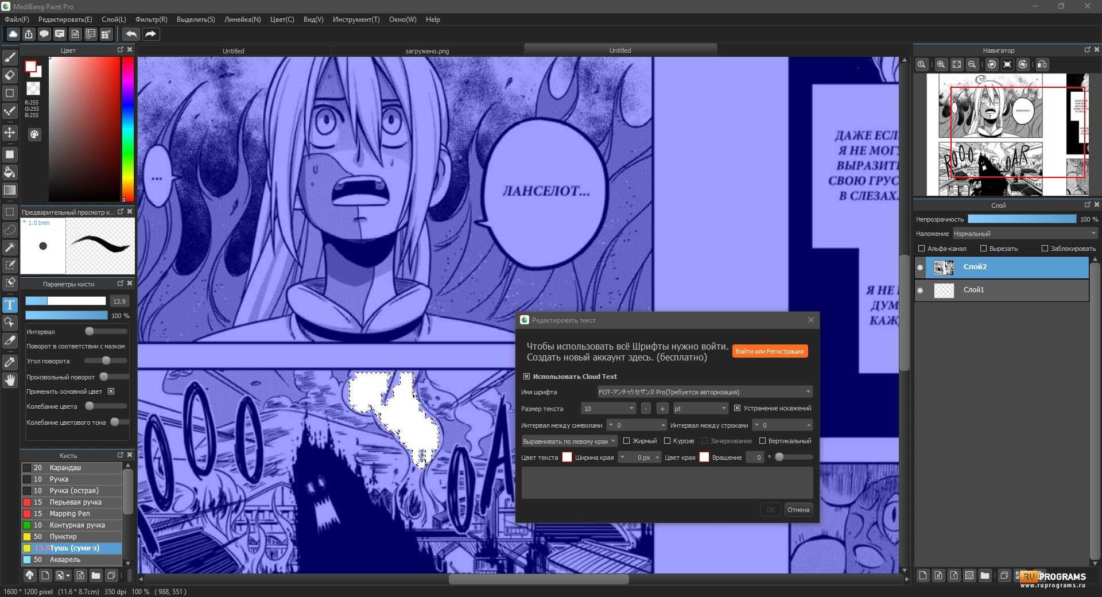Image resolution: width=1102 pixels, height=597 pixels.
Task: Open the Ширина края width dropdown
Action: pyautogui.click(x=639, y=458)
